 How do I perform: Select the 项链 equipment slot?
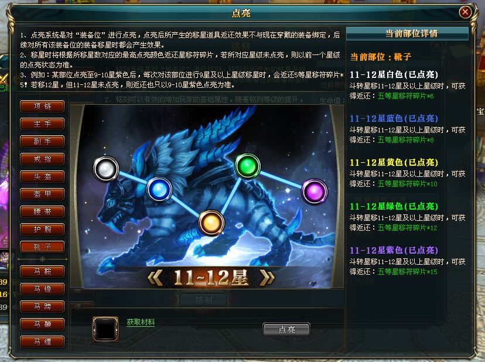pos(42,106)
